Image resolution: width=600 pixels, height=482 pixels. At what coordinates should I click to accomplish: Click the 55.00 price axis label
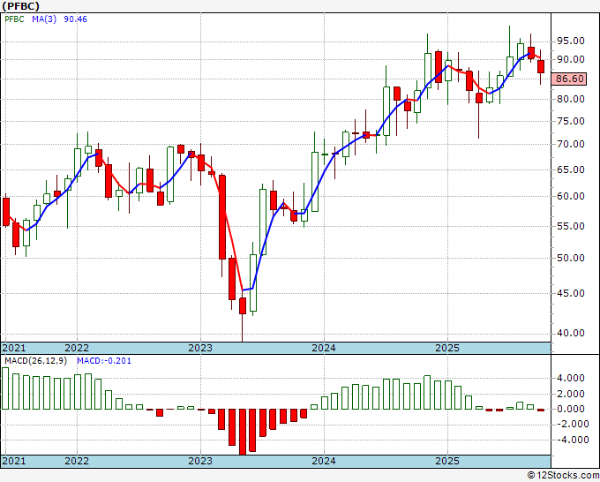click(570, 226)
